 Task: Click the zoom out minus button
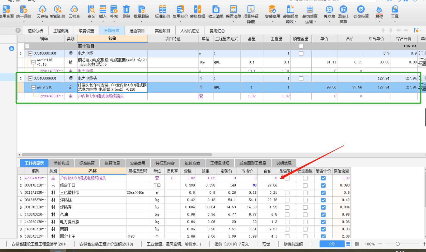(380, 244)
